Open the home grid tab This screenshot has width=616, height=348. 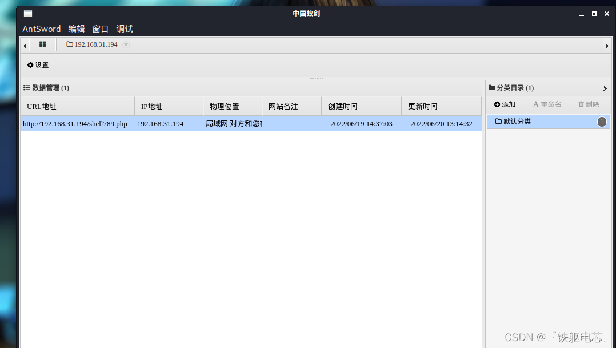(42, 44)
